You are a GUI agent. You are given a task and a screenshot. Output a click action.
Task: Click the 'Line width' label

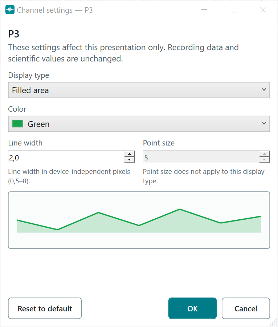tap(25, 143)
